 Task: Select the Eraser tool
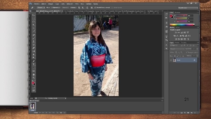click(x=34, y=48)
